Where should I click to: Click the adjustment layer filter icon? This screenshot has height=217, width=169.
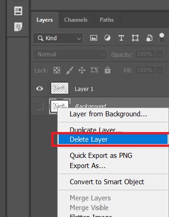(107, 38)
